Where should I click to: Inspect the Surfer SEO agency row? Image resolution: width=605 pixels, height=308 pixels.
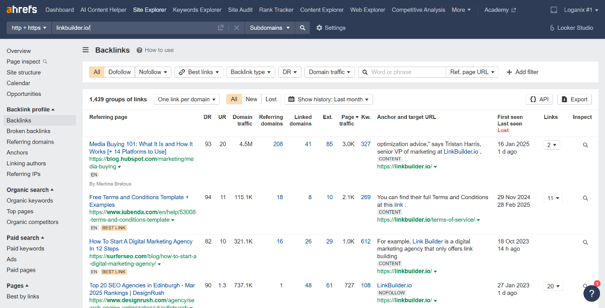tap(585, 242)
